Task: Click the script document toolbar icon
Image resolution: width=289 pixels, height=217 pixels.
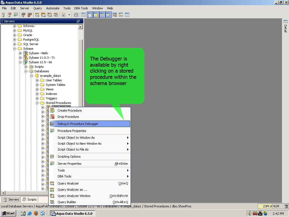Action: [x=64, y=15]
